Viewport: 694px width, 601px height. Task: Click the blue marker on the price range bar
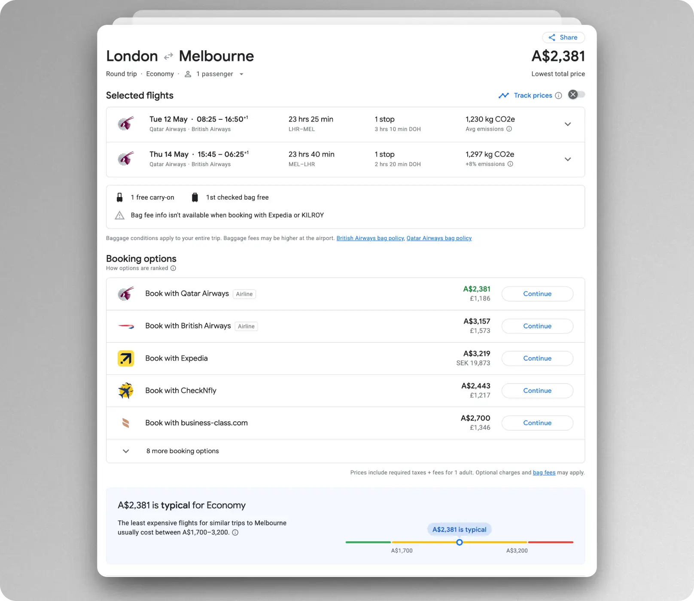tap(460, 542)
